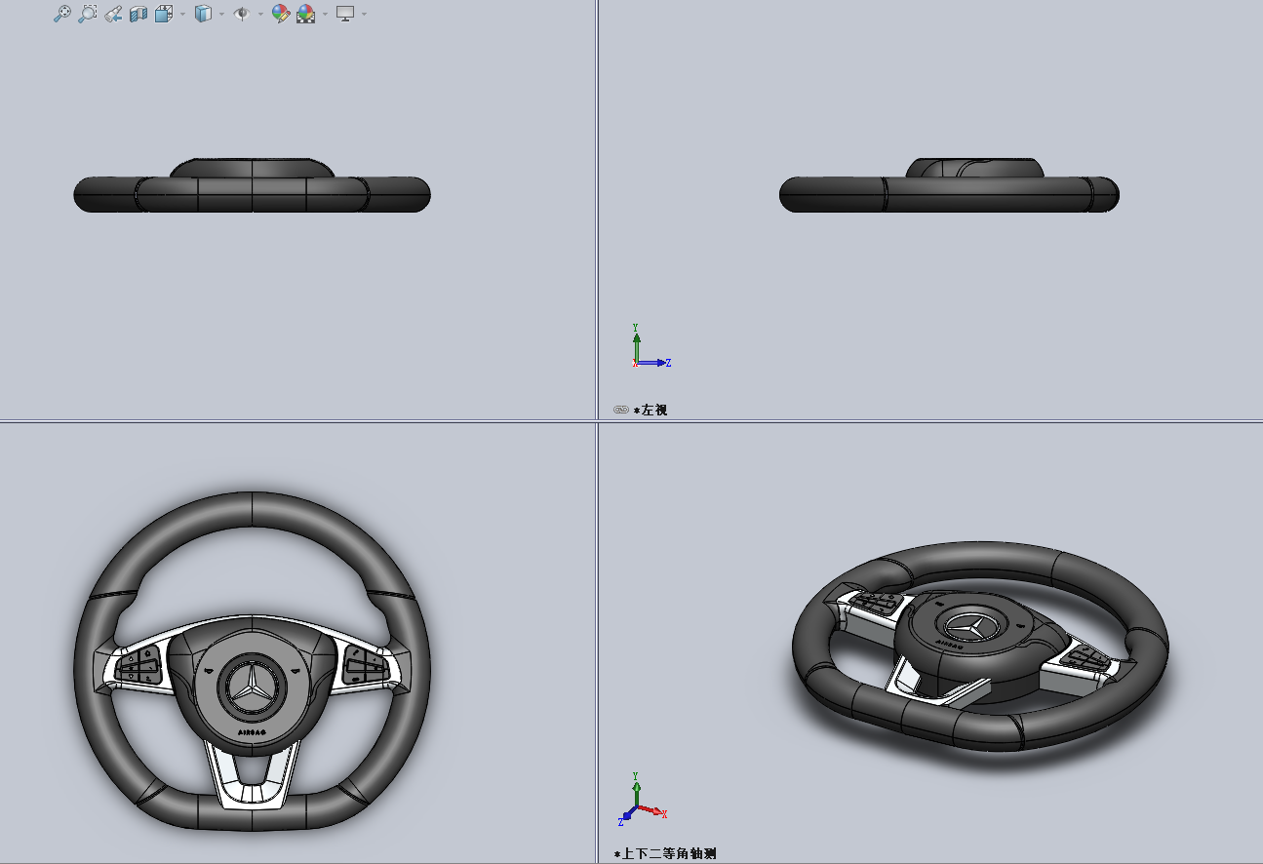Select the Zoom to Area tool

coord(87,14)
